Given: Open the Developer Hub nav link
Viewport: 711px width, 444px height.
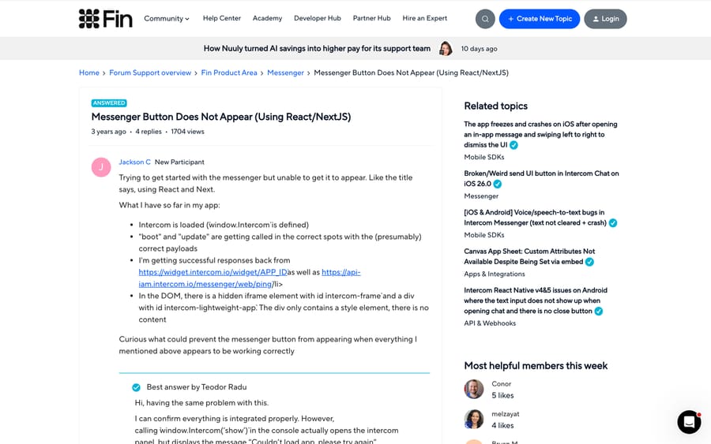Looking at the screenshot, I should point(318,18).
